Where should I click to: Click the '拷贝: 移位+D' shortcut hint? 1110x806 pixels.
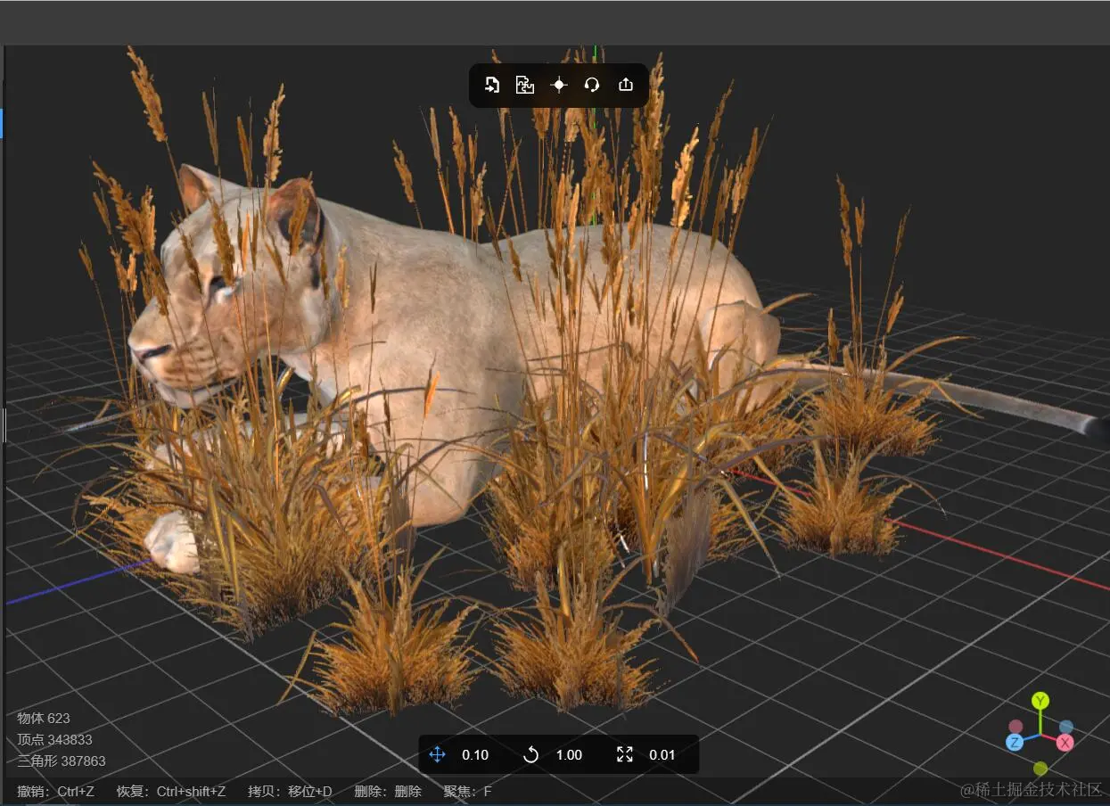coord(290,791)
